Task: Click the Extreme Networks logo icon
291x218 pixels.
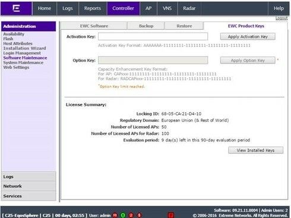Action: point(16,8)
